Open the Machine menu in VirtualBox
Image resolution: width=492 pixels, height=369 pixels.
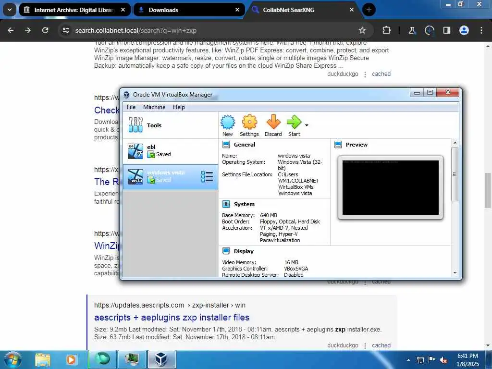[154, 107]
